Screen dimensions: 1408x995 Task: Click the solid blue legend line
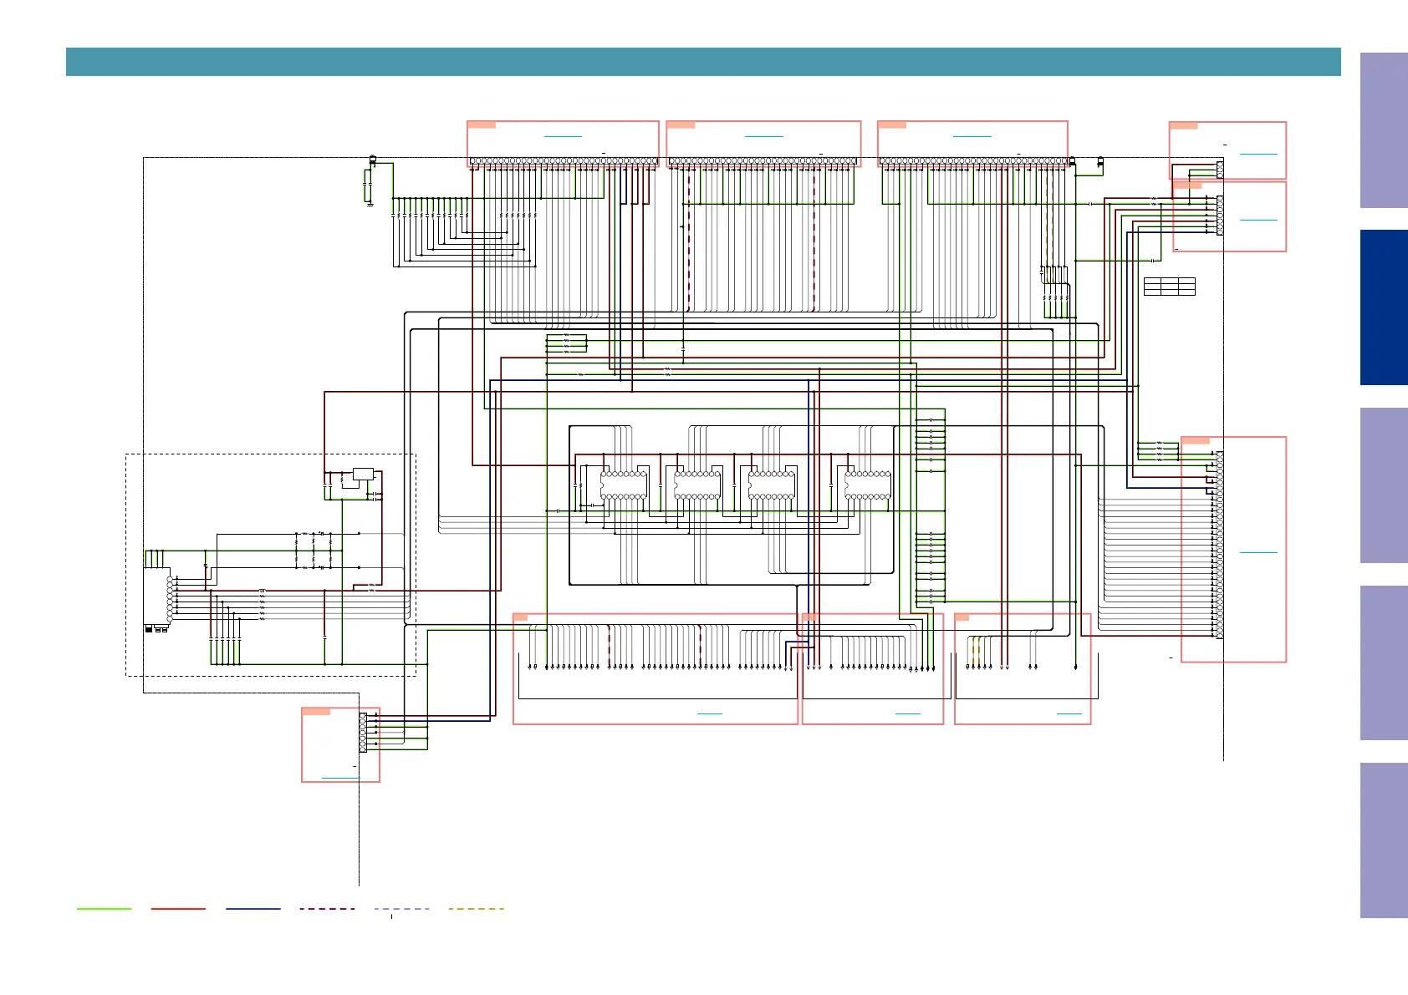coord(253,909)
